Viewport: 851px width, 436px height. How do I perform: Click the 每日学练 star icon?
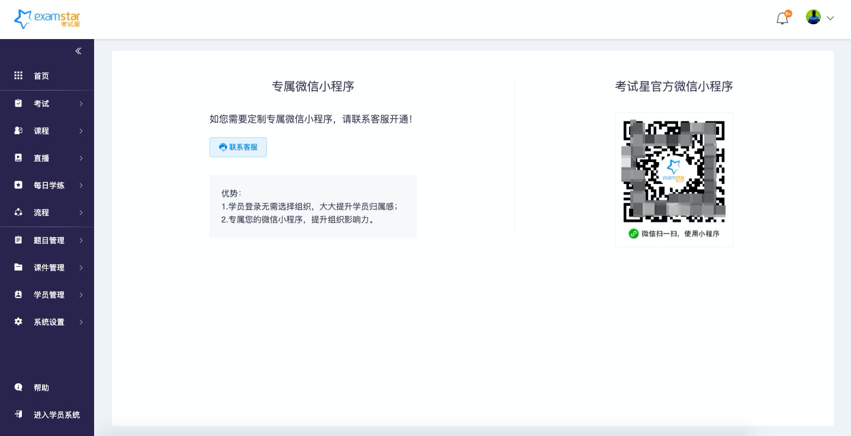18,185
